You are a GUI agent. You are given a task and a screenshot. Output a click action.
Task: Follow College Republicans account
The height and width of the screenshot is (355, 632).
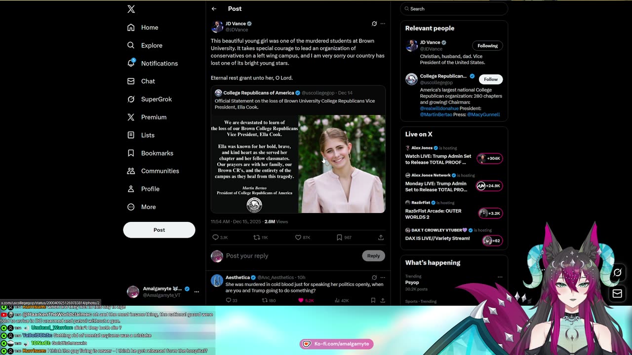[x=491, y=79]
